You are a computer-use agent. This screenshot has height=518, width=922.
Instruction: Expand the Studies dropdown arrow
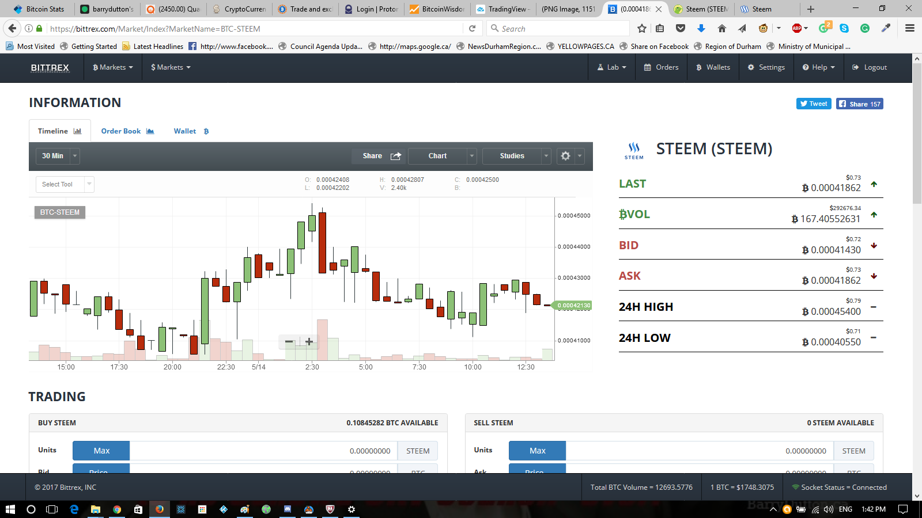point(546,156)
